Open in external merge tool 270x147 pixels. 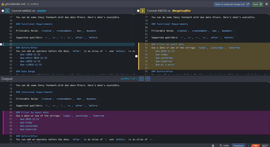click(232, 4)
